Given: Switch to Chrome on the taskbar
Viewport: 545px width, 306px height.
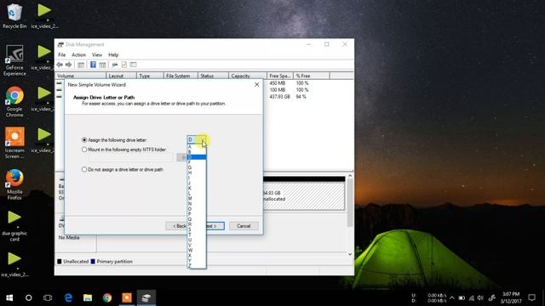Looking at the screenshot, I should (107, 297).
